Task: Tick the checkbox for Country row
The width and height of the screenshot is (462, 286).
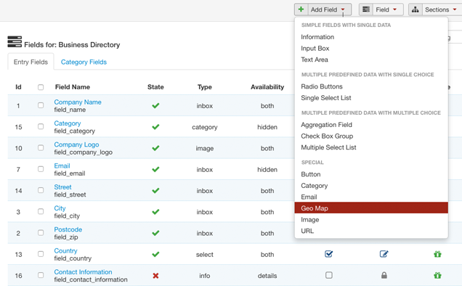Action: point(41,253)
